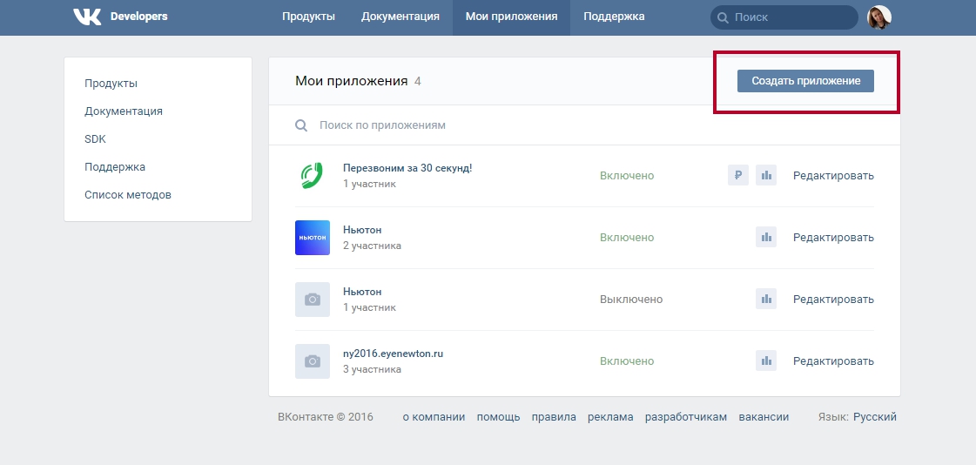Open the Документация top menu
This screenshot has width=976, height=465.
[400, 17]
